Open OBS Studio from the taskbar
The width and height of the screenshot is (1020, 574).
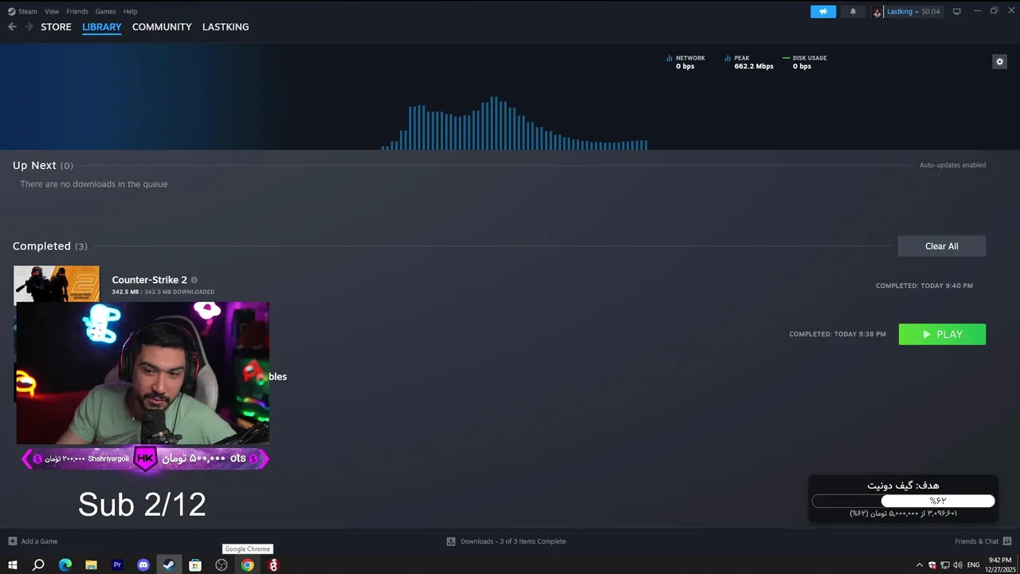click(x=222, y=565)
